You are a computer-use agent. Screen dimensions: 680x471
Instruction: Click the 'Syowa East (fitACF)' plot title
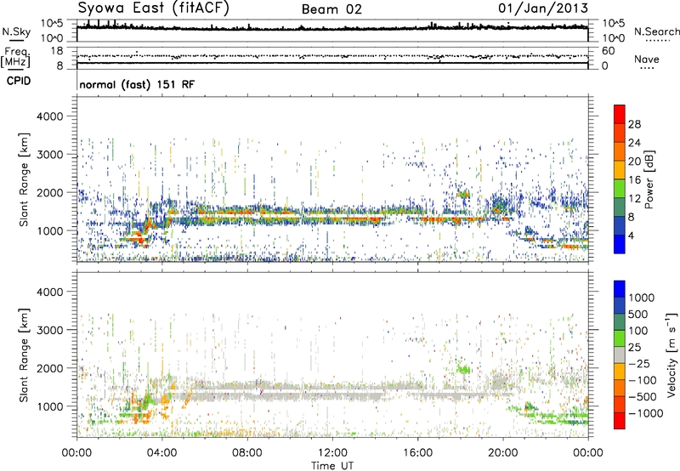tap(154, 9)
